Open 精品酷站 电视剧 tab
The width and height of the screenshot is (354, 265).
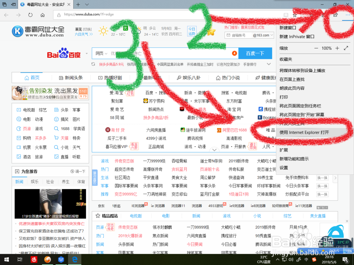coord(136,216)
